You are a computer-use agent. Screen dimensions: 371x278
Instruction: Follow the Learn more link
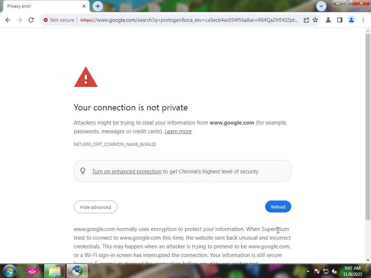tap(178, 131)
